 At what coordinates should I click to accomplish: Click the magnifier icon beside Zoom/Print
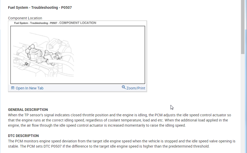[124, 87]
